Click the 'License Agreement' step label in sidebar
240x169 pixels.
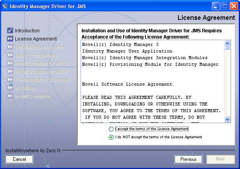(36, 39)
